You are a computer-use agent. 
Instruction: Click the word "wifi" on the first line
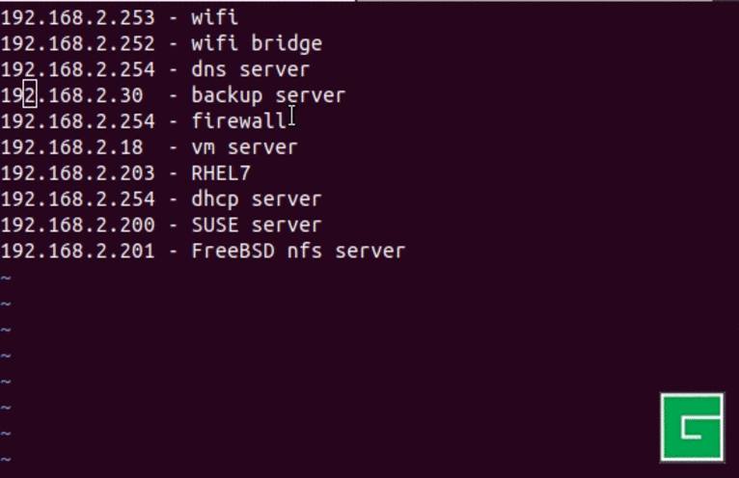tap(215, 17)
